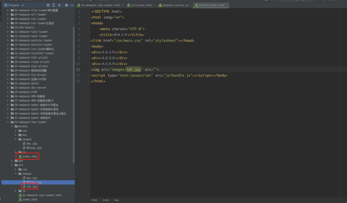This screenshot has height=203, width=347.
Task: Click the title tag on line 5
Action: pos(121,35)
